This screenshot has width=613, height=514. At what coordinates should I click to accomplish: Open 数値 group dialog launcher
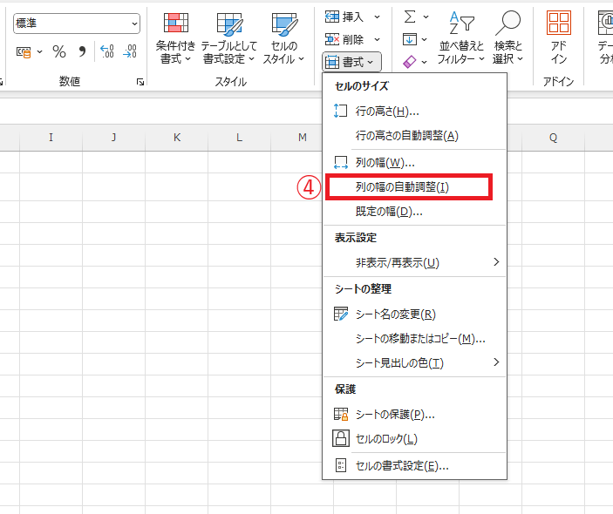[x=140, y=82]
